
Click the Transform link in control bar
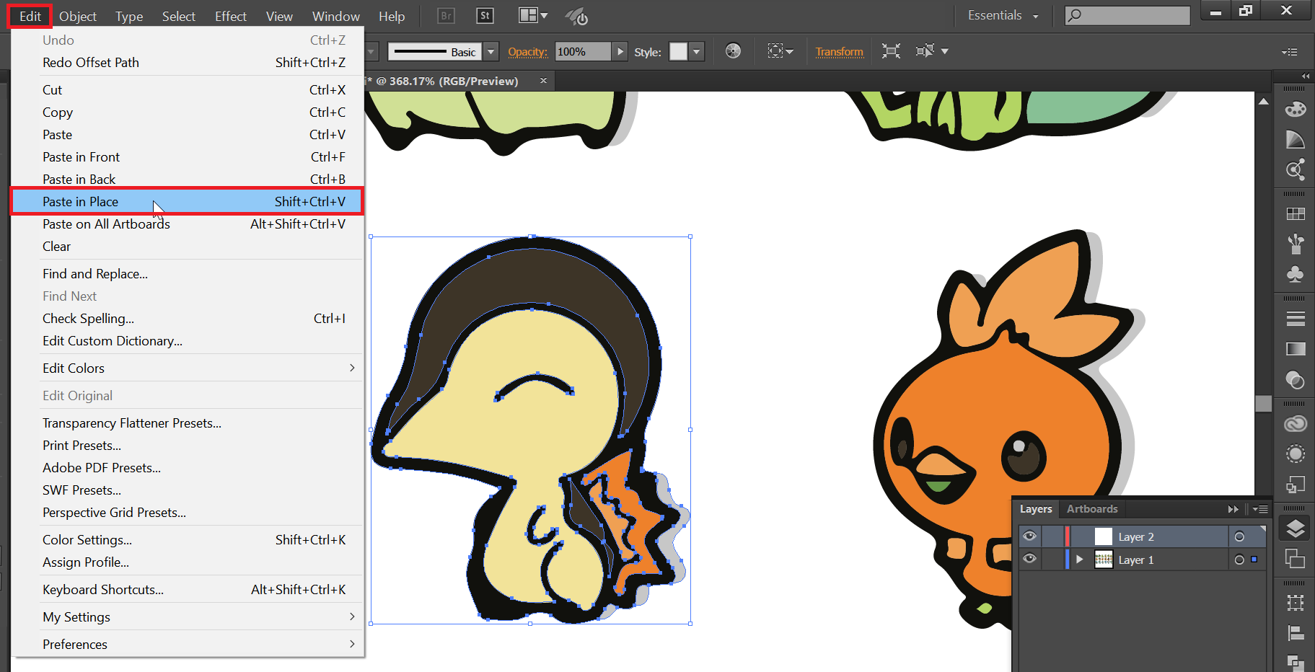839,52
